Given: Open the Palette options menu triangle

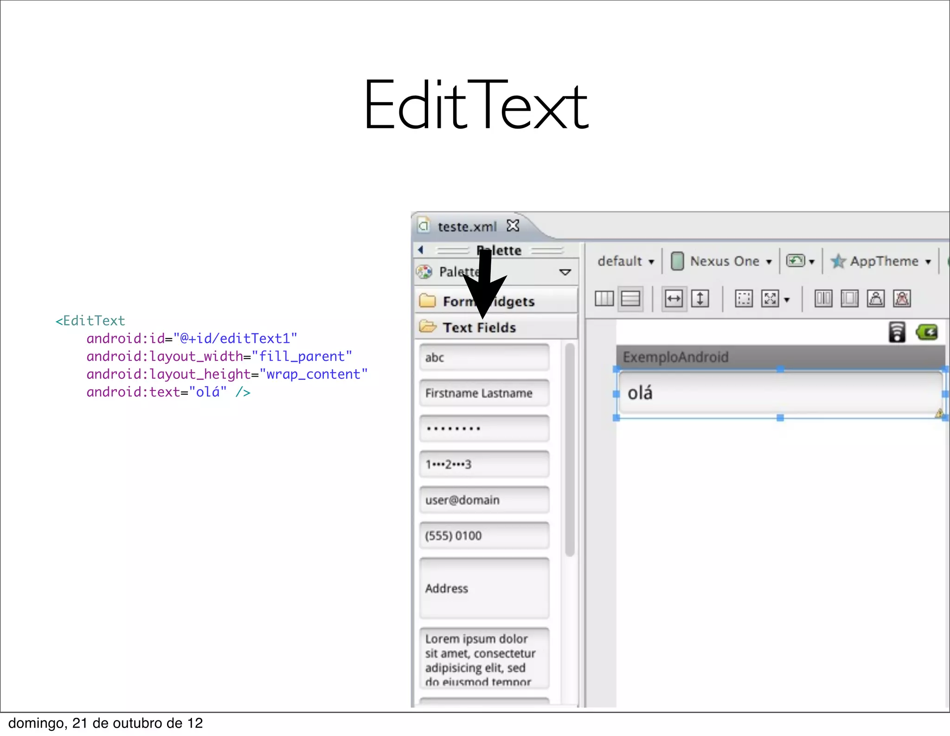Looking at the screenshot, I should (x=565, y=272).
